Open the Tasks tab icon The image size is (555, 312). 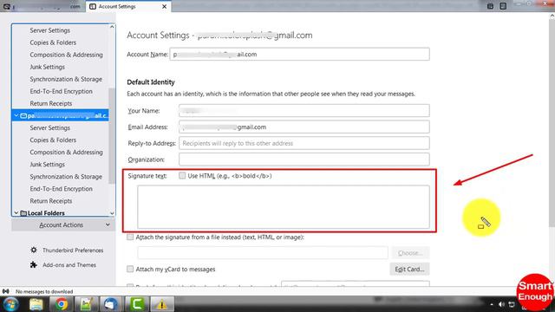click(x=503, y=6)
